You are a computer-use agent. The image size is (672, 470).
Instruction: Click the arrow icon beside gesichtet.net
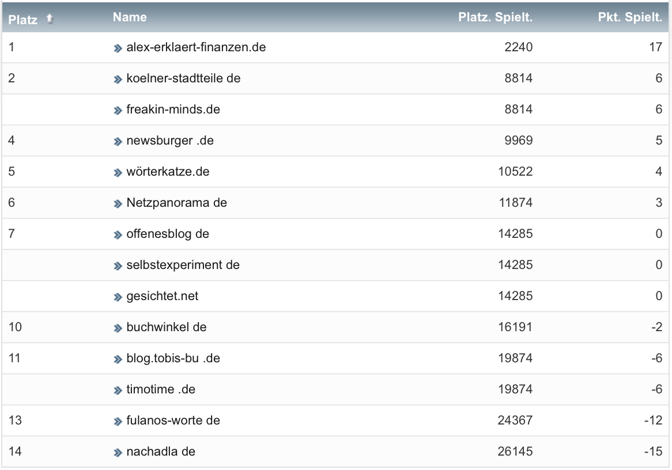tap(118, 297)
